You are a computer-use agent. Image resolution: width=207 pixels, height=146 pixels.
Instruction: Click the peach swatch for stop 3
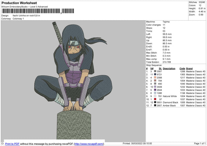tap(155, 77)
